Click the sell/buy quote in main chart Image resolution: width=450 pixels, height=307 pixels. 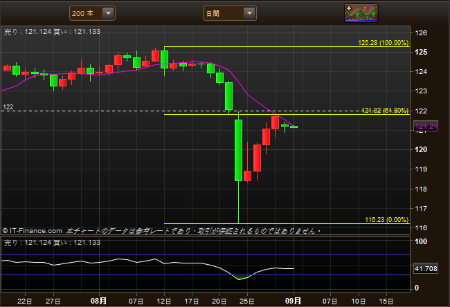[x=52, y=32]
